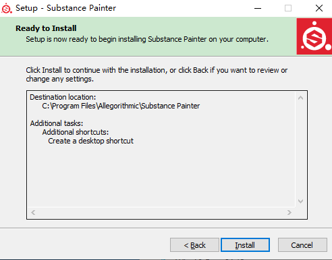Go back with the Back button
Viewport: 332px width, 260px height.
click(194, 245)
